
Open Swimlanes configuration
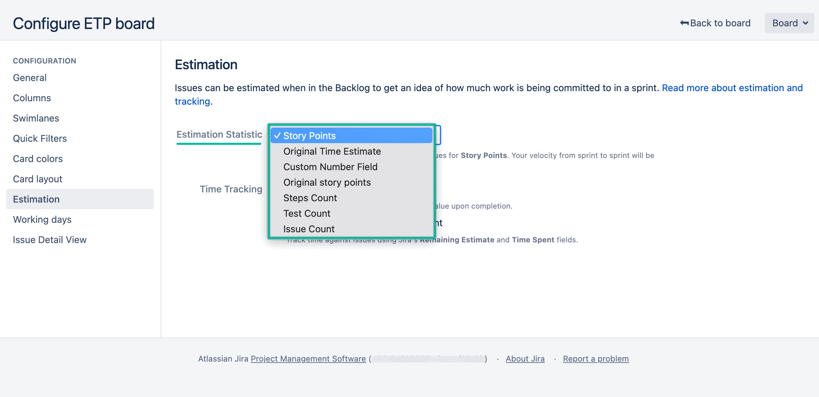click(36, 118)
